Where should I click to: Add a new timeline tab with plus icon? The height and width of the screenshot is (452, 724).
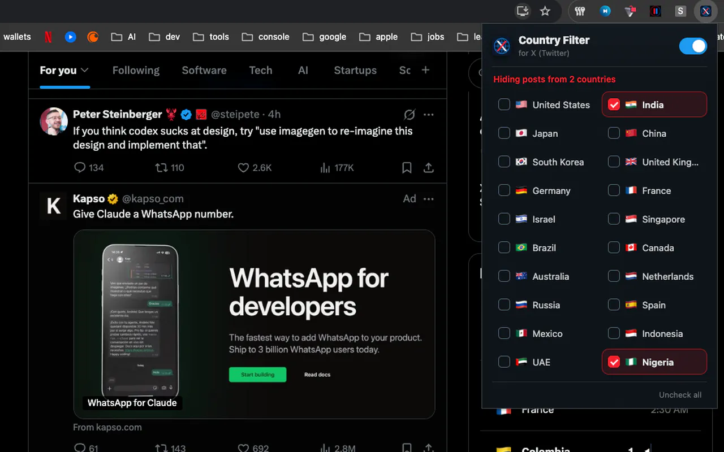(x=425, y=70)
